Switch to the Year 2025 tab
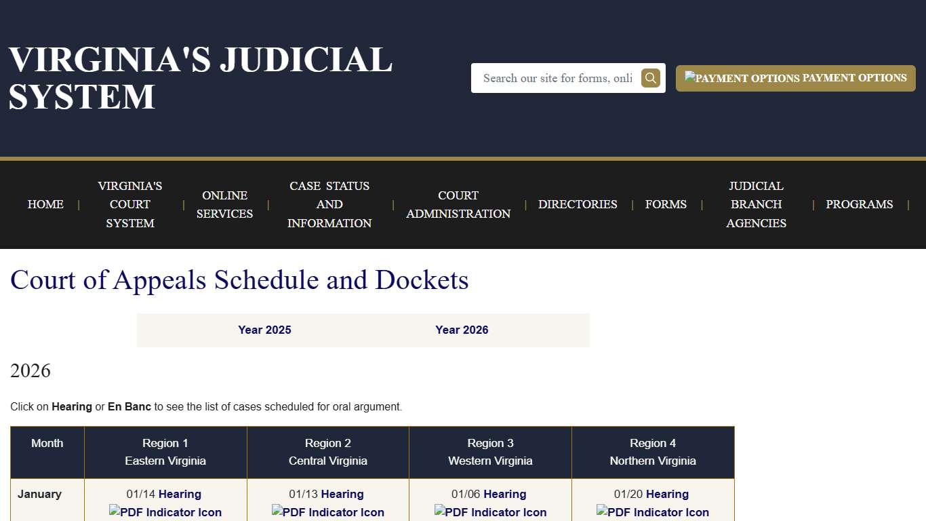 264,330
